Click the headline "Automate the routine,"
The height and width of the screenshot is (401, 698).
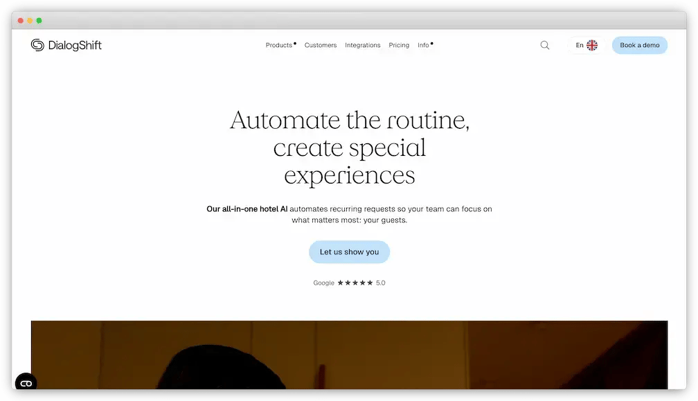point(350,121)
